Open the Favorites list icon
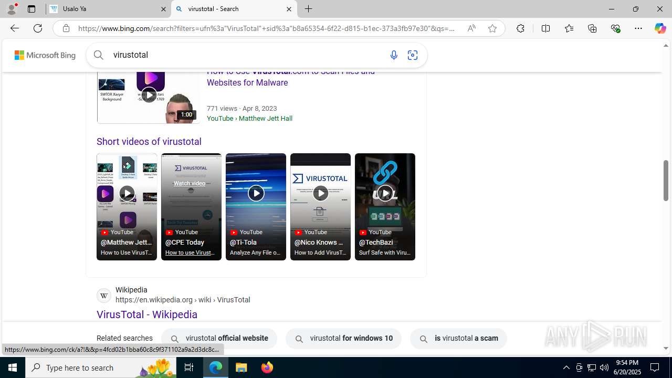672x378 pixels. coord(569,28)
